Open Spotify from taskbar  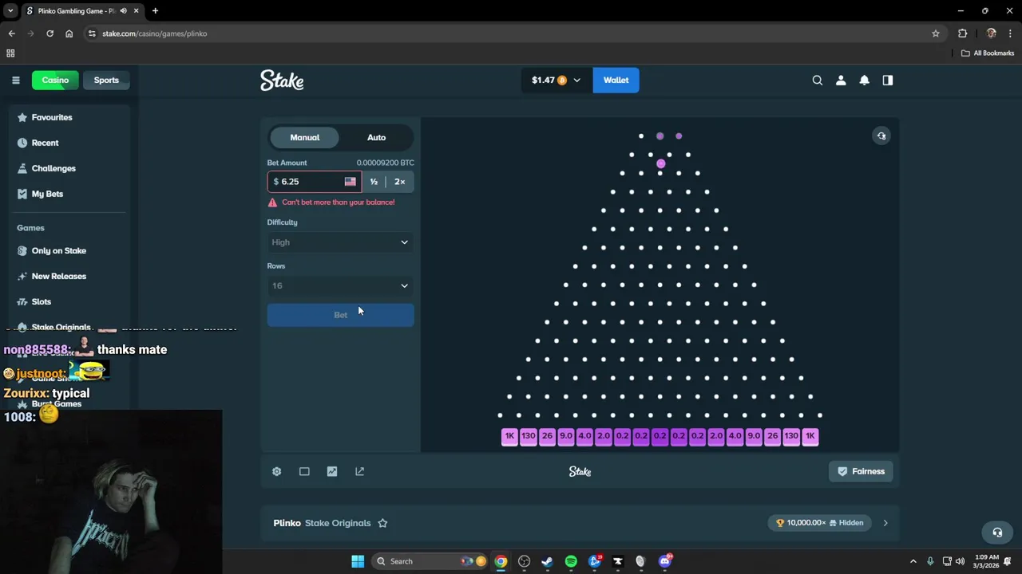(571, 561)
